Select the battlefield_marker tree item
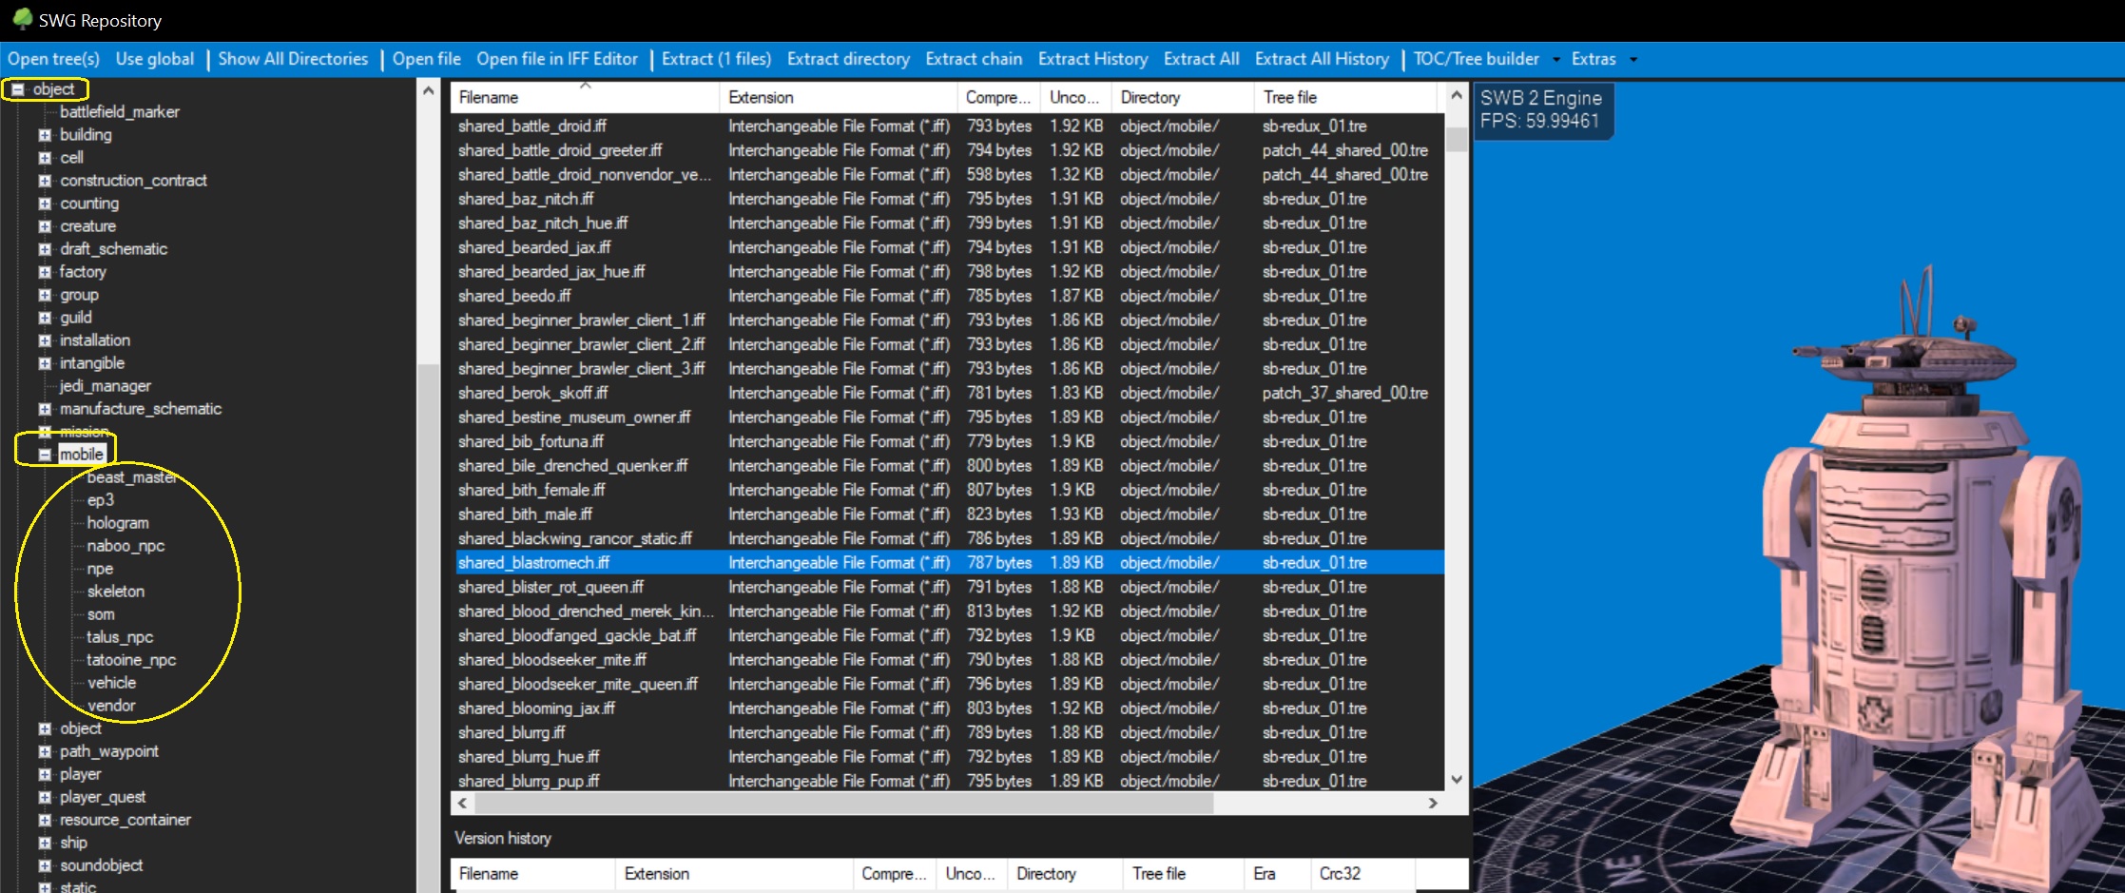2125x893 pixels. [x=120, y=112]
